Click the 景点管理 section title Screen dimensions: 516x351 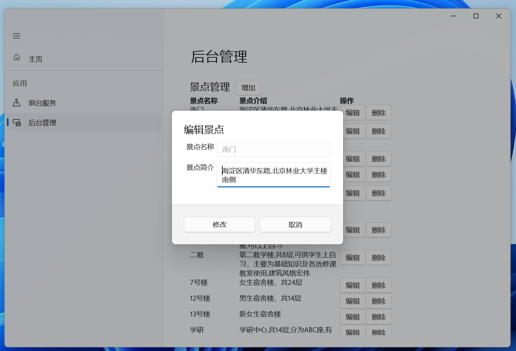(210, 87)
